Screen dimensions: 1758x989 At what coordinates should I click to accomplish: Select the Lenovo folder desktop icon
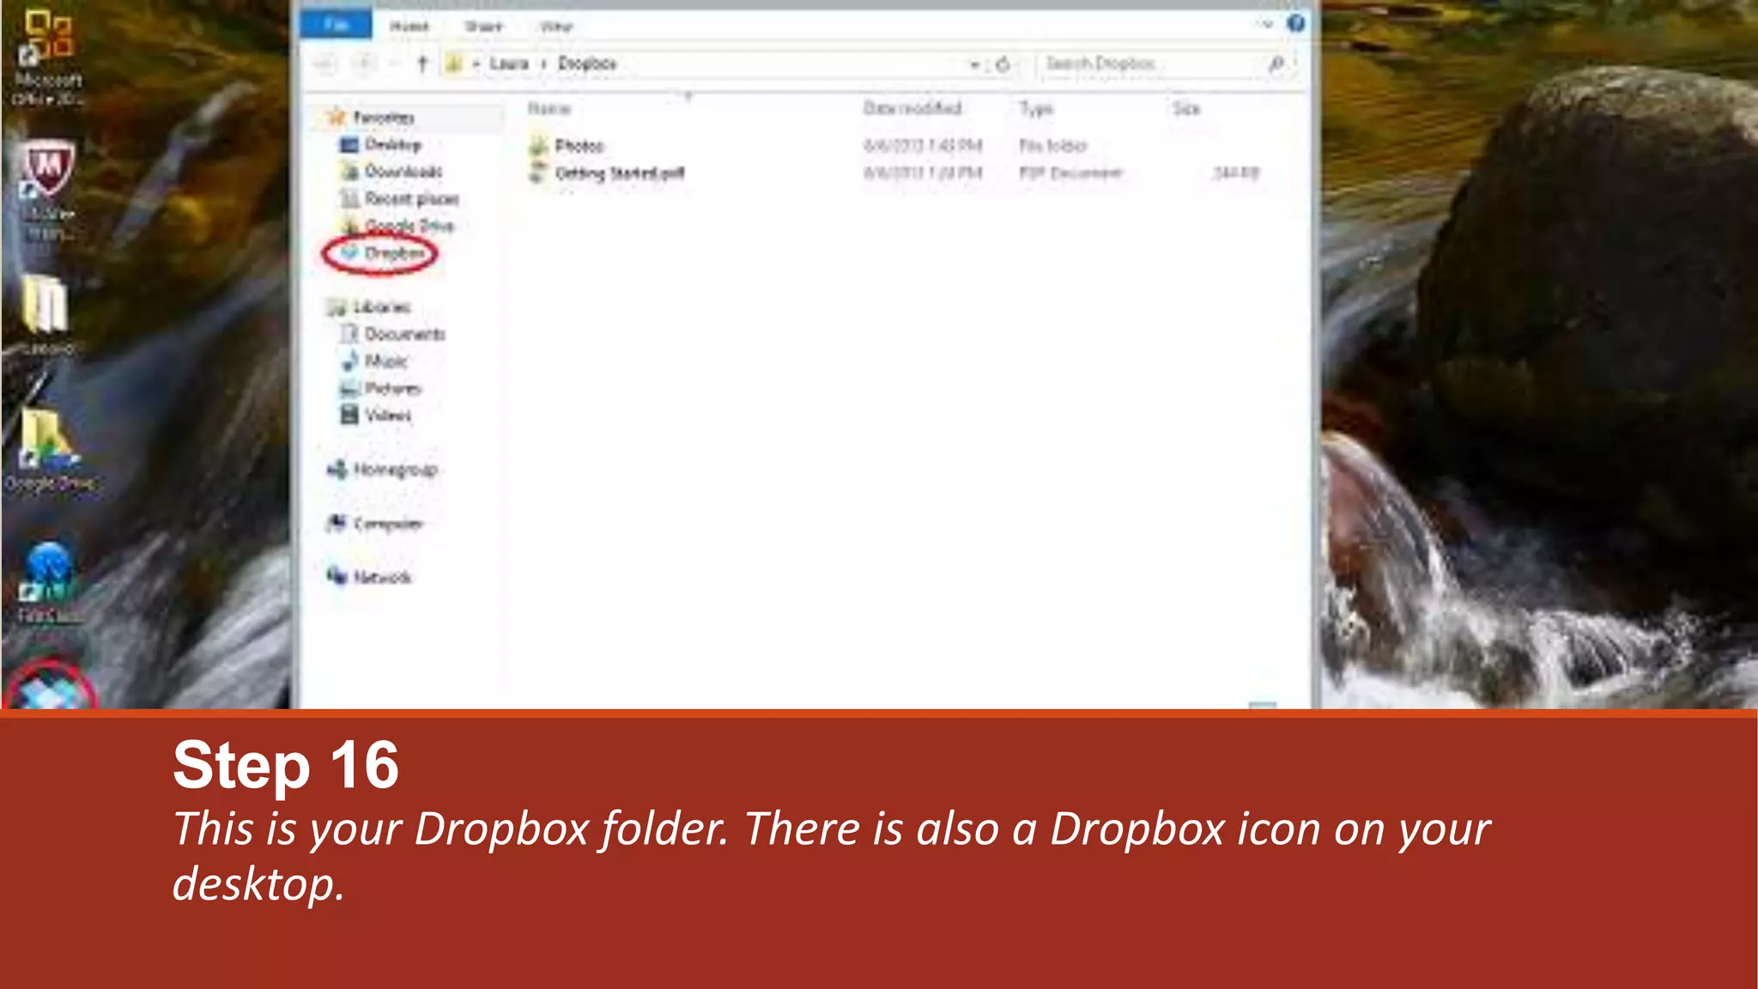(46, 315)
